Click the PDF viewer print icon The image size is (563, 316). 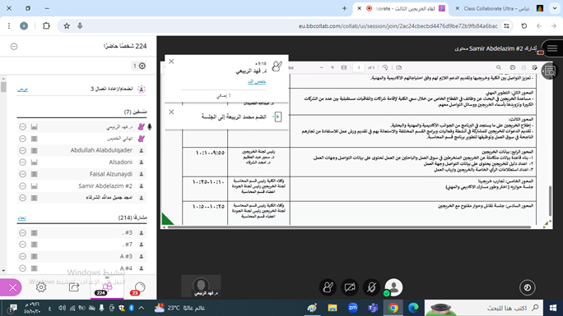512,67
